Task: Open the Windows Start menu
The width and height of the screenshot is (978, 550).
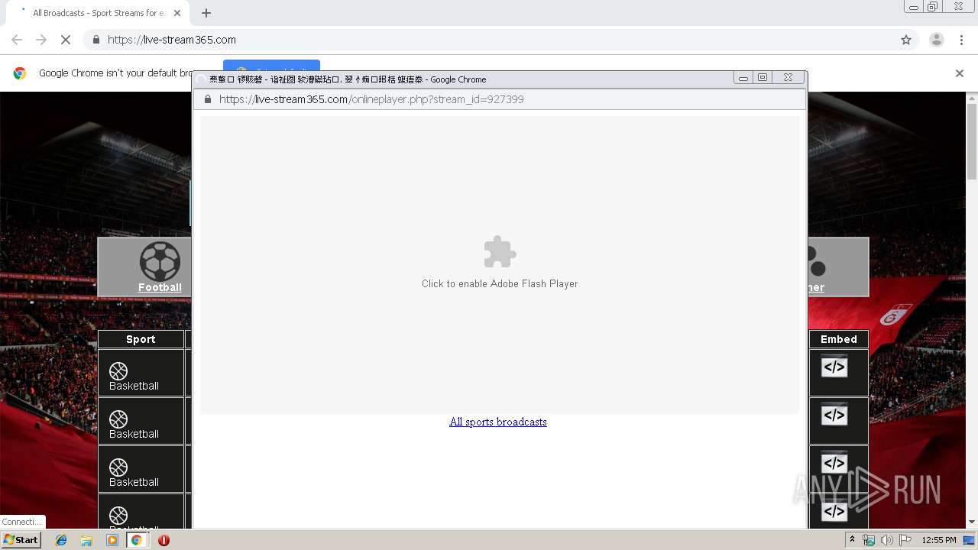Action: [21, 540]
